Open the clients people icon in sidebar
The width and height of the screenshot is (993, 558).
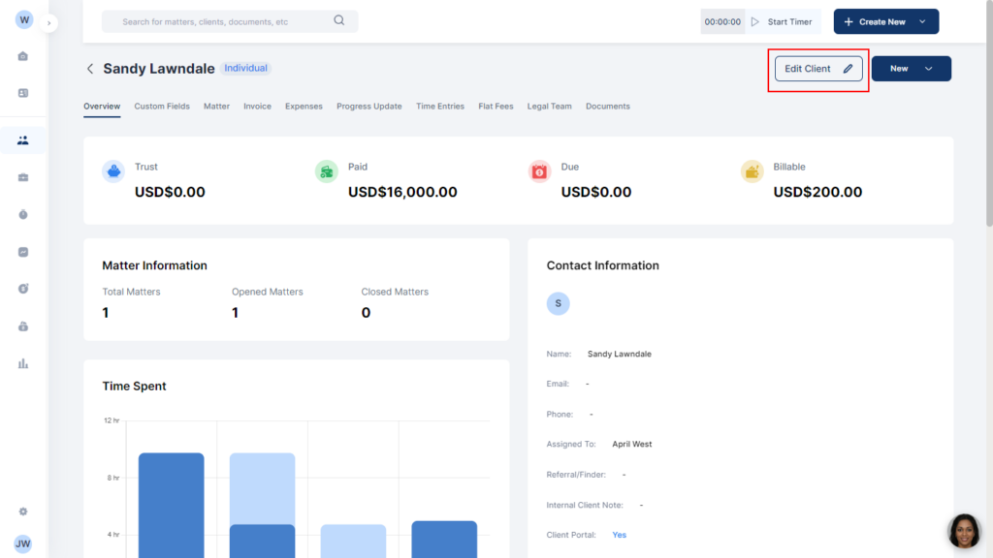coord(23,140)
